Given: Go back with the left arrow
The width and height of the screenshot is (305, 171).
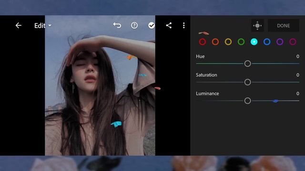Looking at the screenshot, I should (19, 25).
